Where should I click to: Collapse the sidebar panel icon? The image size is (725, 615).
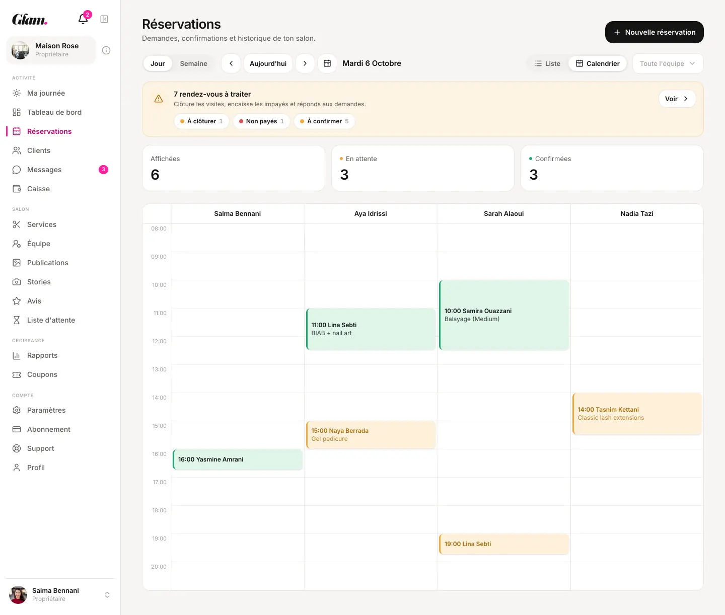point(104,19)
